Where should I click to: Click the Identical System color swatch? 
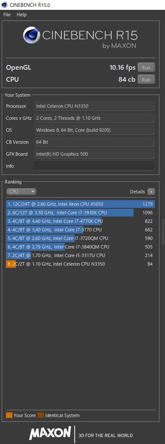(41, 415)
